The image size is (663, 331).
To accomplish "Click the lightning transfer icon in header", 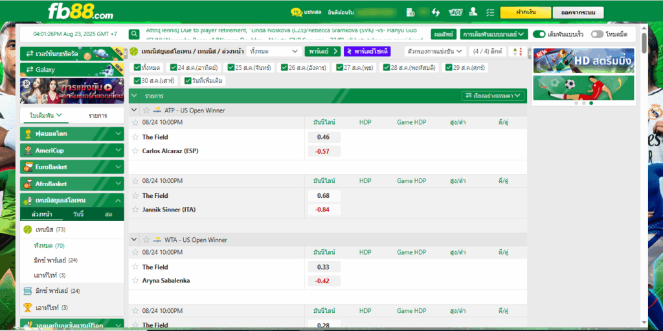I will click(436, 12).
